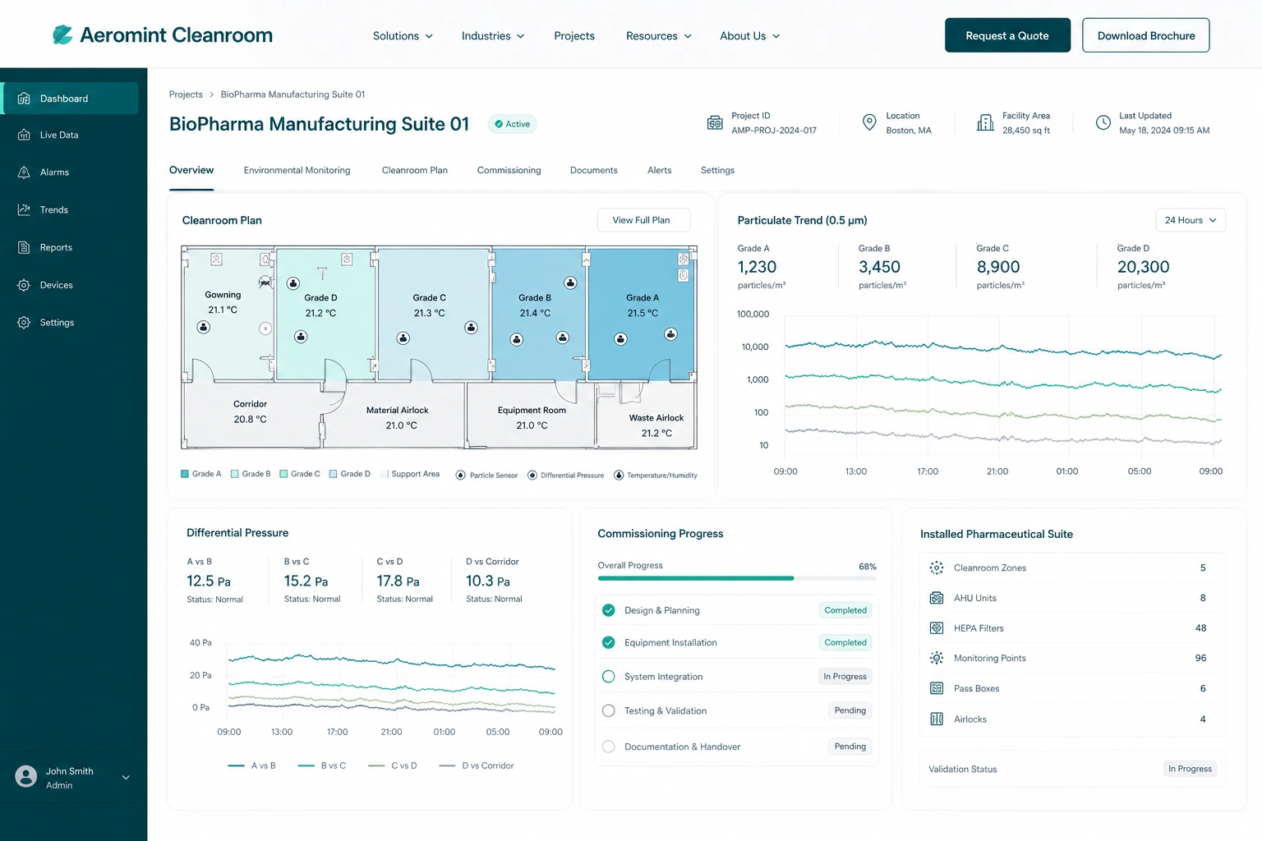Screen dimensions: 1262x841
Task: Click John Smith user avatar icon
Action: (x=26, y=777)
